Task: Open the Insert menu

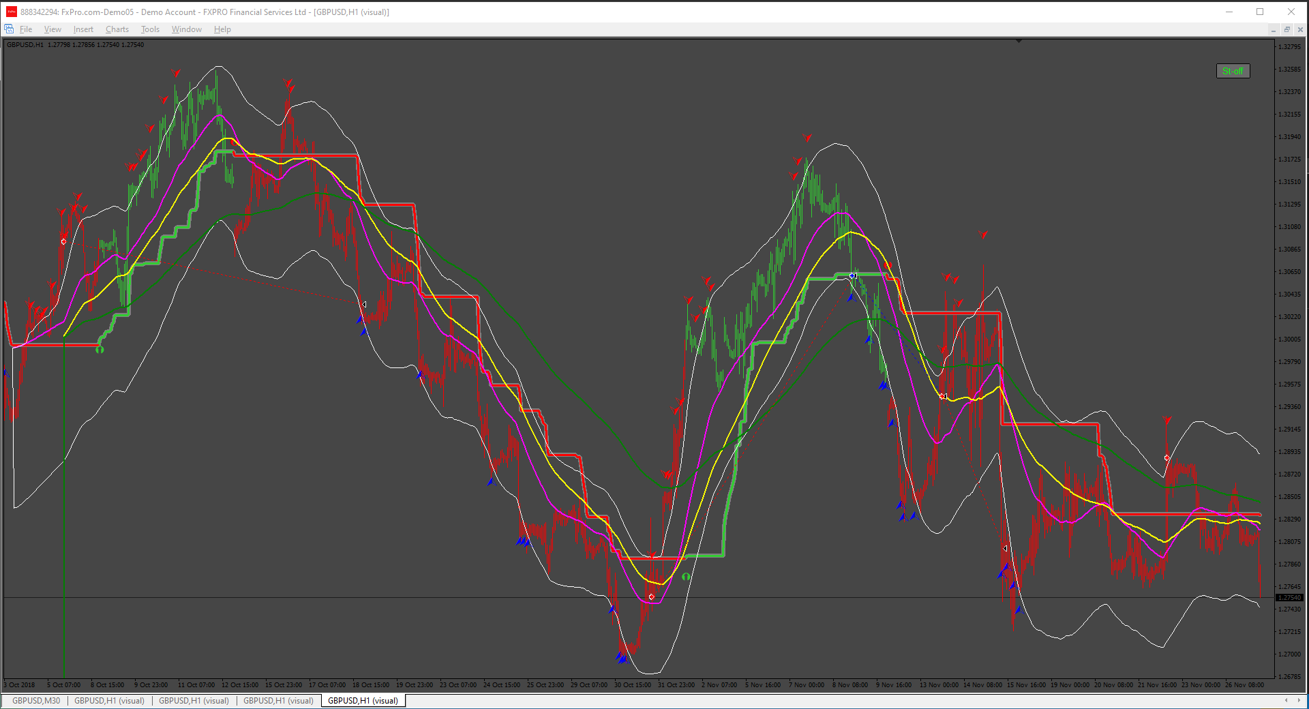Action: (83, 29)
